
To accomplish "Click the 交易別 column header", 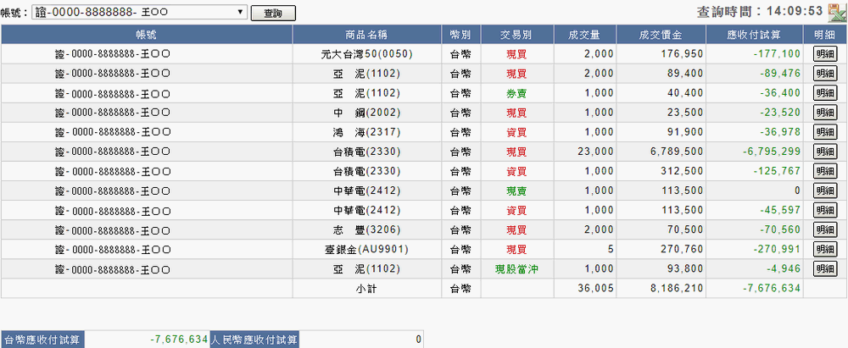I will coord(516,34).
